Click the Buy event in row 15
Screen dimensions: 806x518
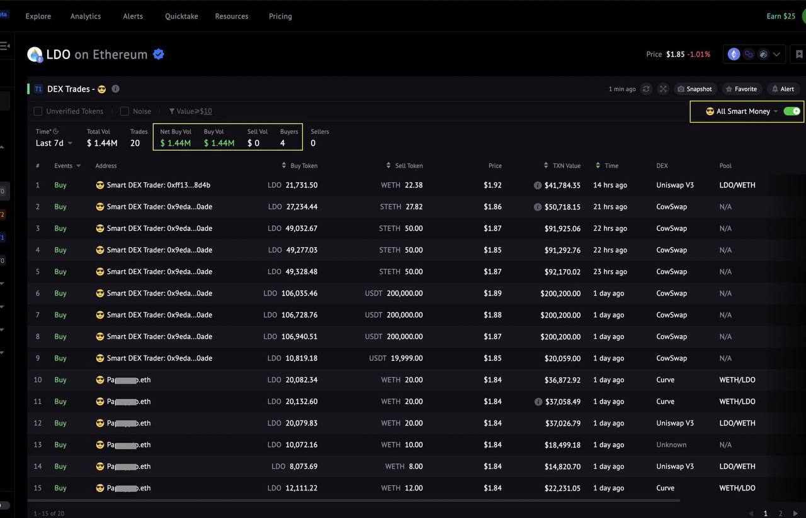[60, 488]
